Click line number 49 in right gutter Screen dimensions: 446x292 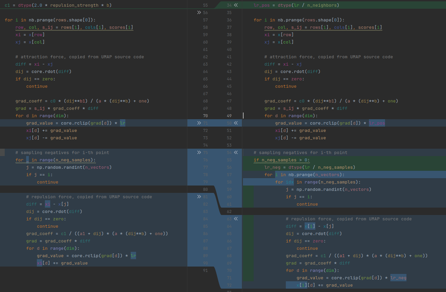point(229,116)
